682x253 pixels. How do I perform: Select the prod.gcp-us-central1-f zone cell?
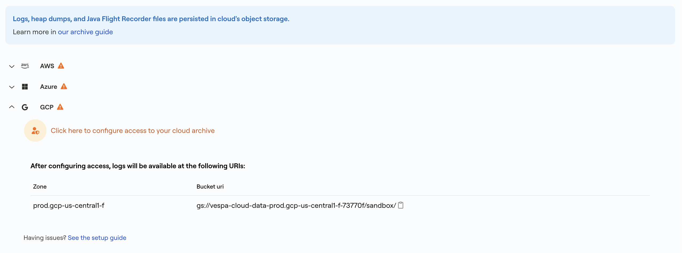tap(69, 205)
